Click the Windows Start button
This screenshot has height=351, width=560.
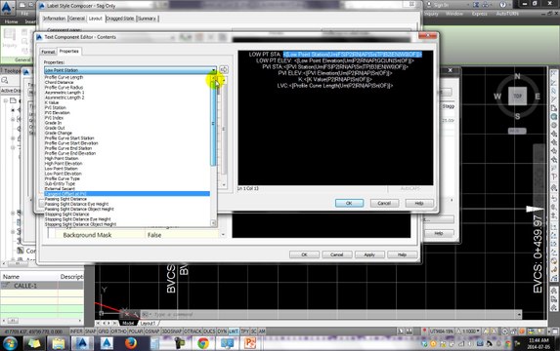[x=10, y=343]
